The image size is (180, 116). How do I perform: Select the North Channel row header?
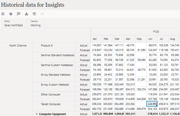point(18,45)
